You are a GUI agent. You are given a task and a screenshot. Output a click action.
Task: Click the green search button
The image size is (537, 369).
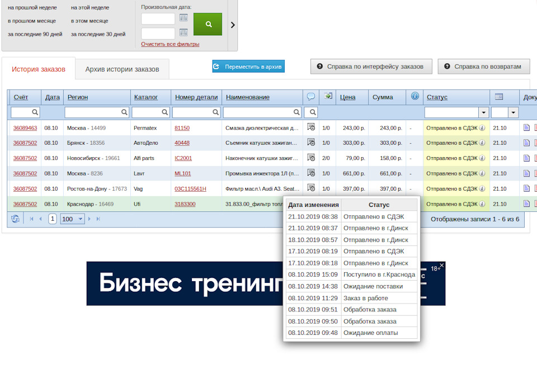coord(208,24)
